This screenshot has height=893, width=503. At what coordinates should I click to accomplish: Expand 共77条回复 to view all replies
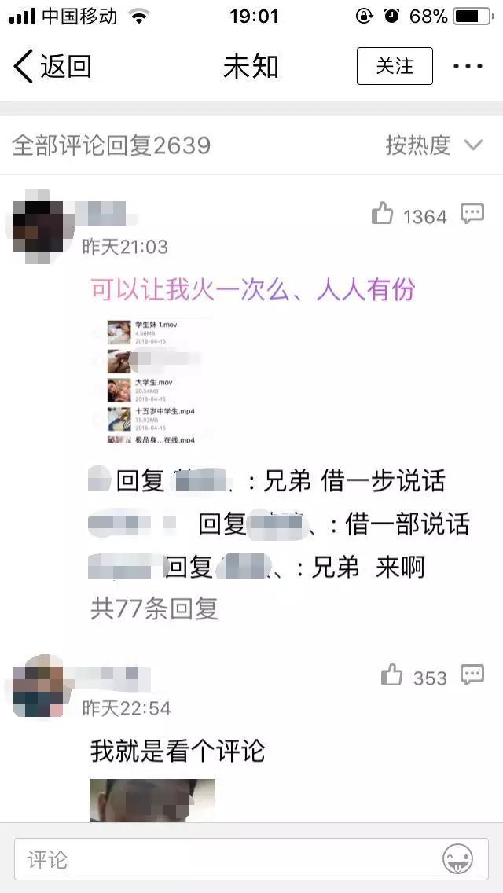(154, 608)
